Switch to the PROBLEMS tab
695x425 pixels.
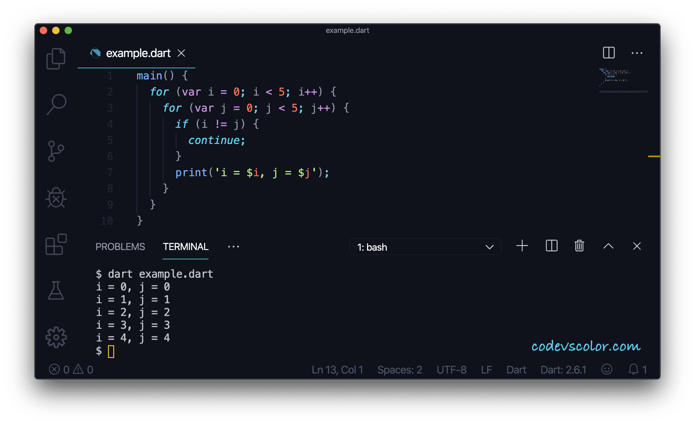pos(120,246)
